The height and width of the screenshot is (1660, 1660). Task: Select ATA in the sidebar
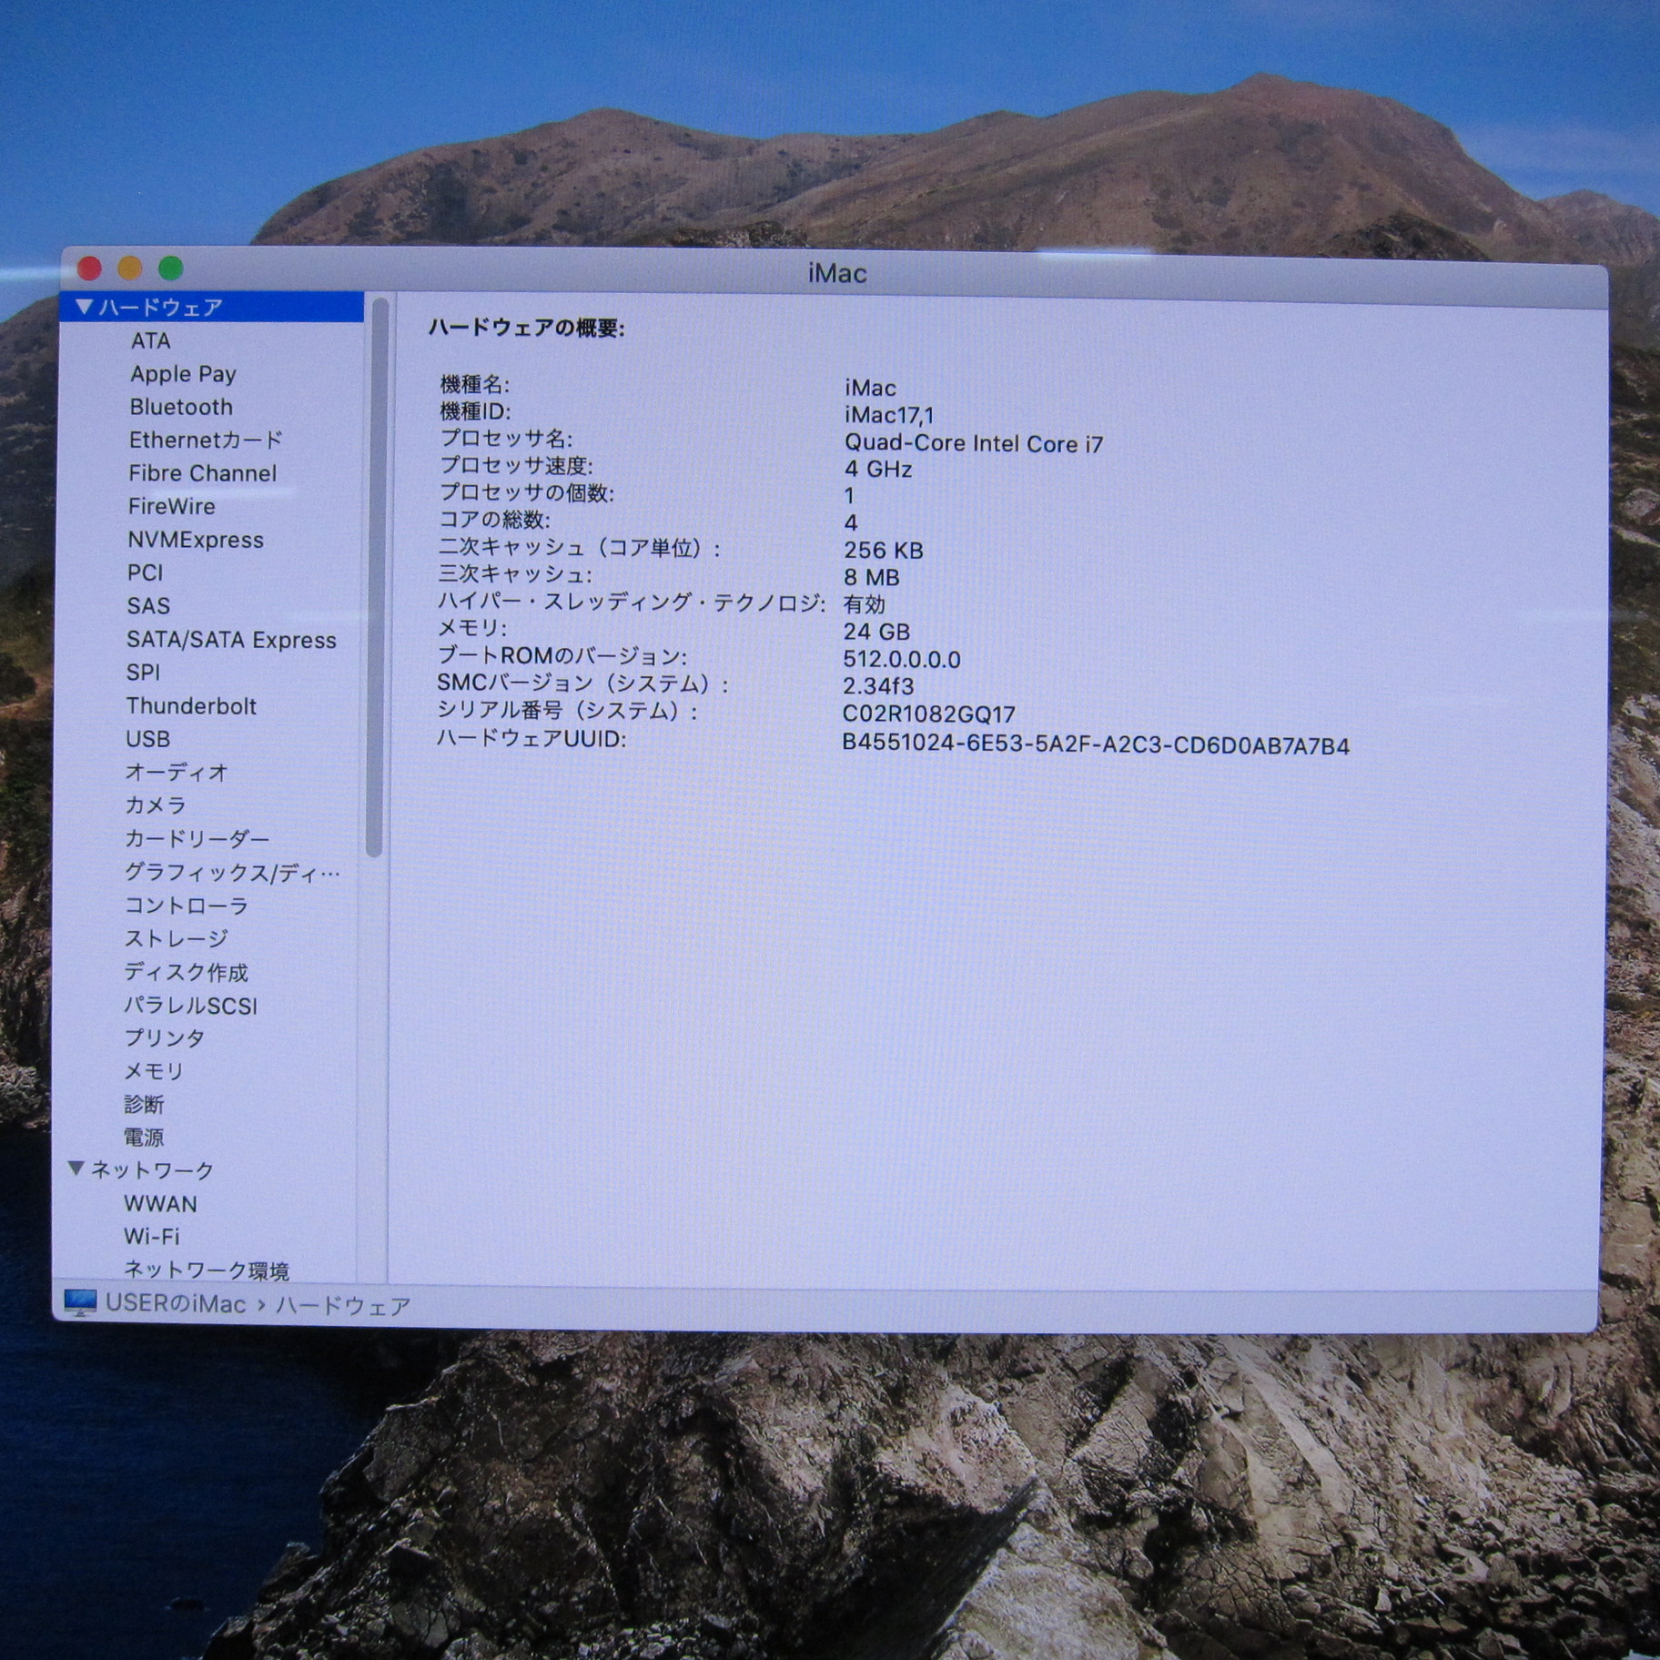tap(151, 340)
